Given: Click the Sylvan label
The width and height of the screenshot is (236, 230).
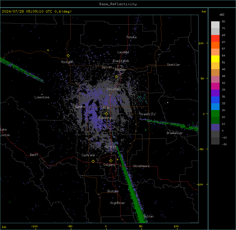Looking at the screenshot, I should coord(107,67).
